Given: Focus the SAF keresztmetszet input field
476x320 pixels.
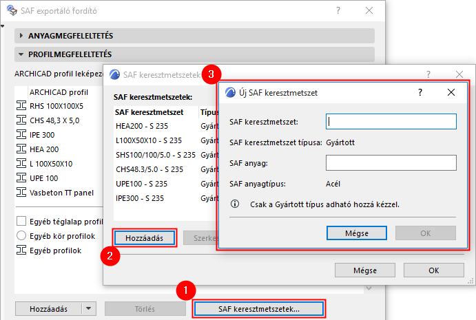Looking at the screenshot, I should tap(391, 122).
